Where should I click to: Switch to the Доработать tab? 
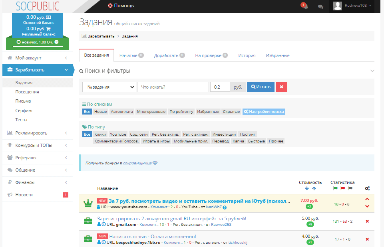169,55
